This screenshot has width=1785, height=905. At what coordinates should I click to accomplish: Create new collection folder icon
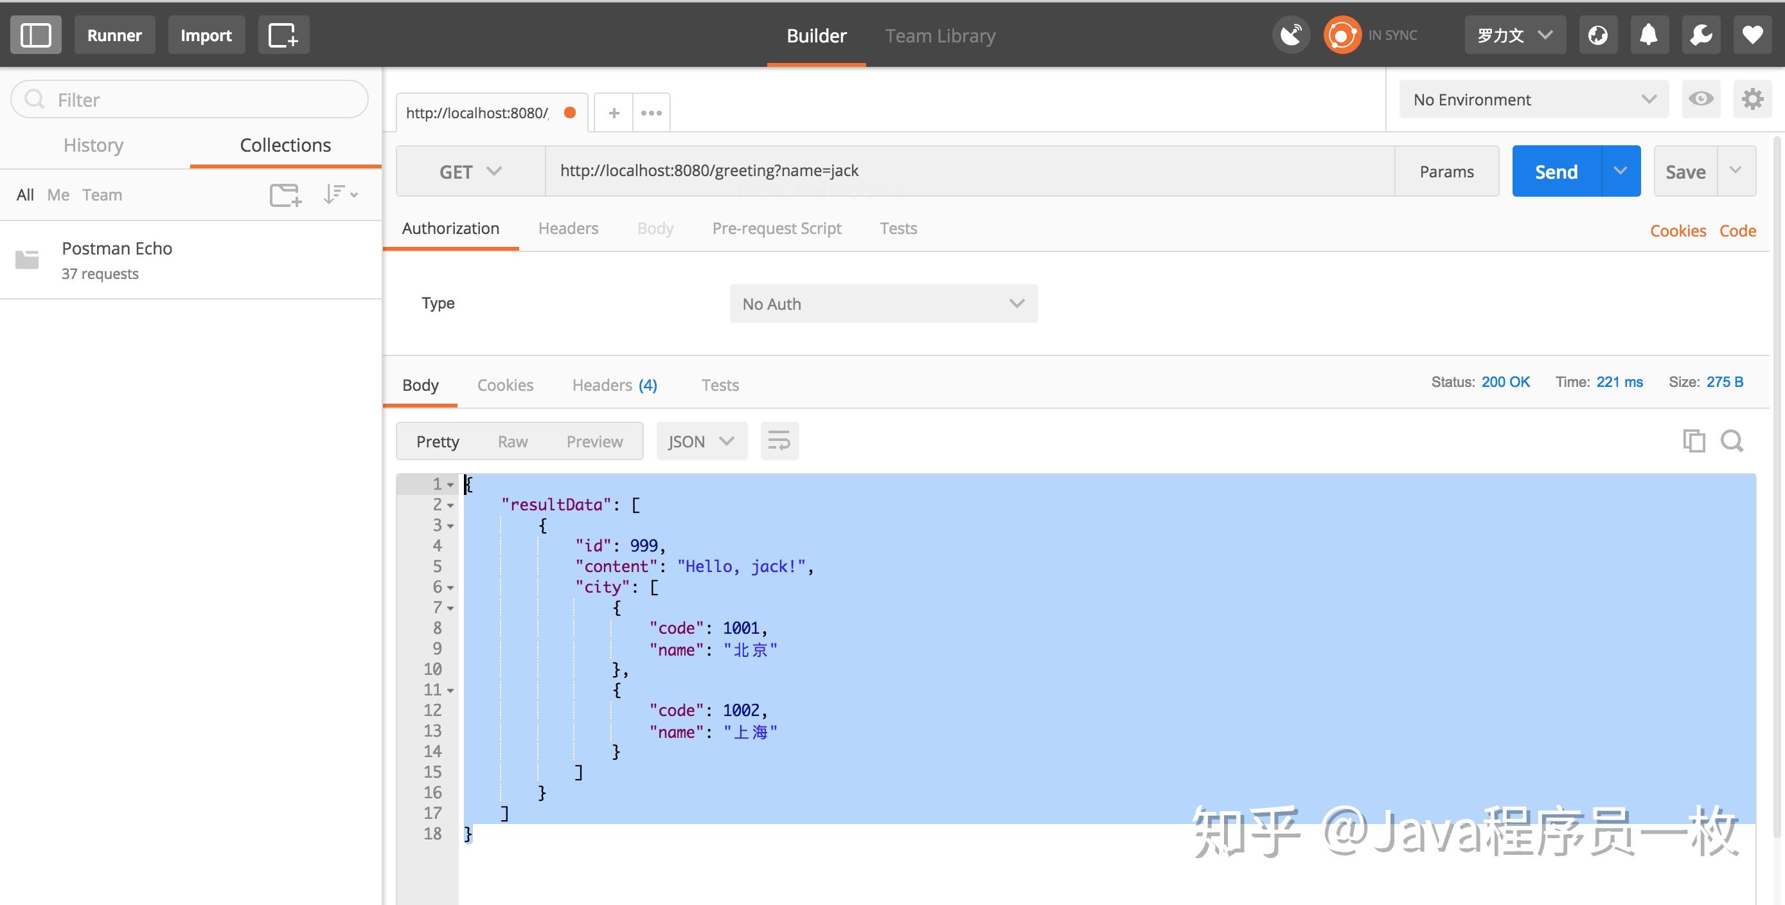[285, 195]
